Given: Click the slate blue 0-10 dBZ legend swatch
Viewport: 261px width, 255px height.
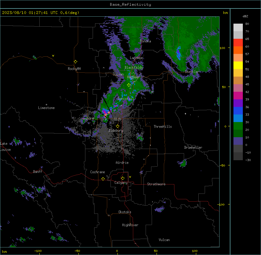Looking at the screenshot, I should pyautogui.click(x=238, y=141).
